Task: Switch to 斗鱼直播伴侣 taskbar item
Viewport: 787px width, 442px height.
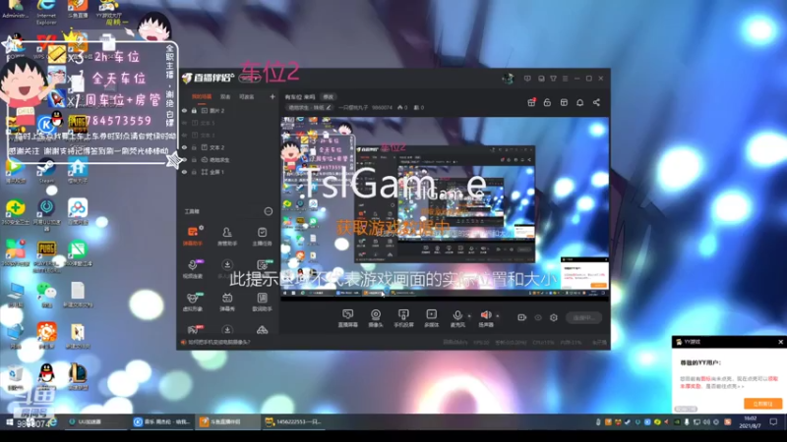Action: (x=227, y=422)
